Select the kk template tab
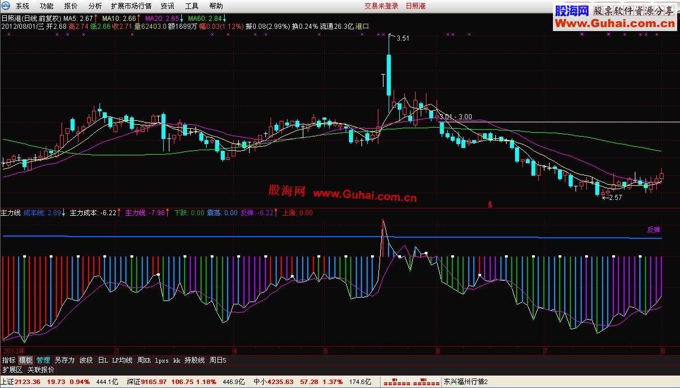 click(x=177, y=360)
